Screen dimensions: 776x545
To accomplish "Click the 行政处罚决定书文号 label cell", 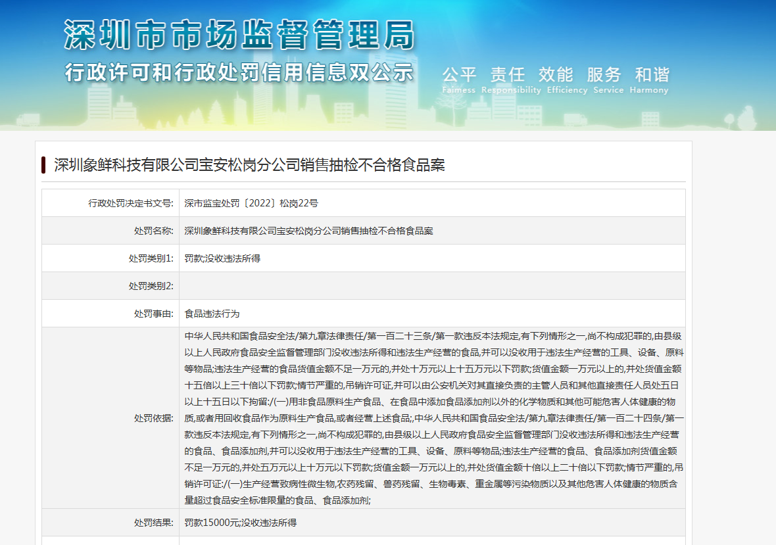I will [x=110, y=202].
